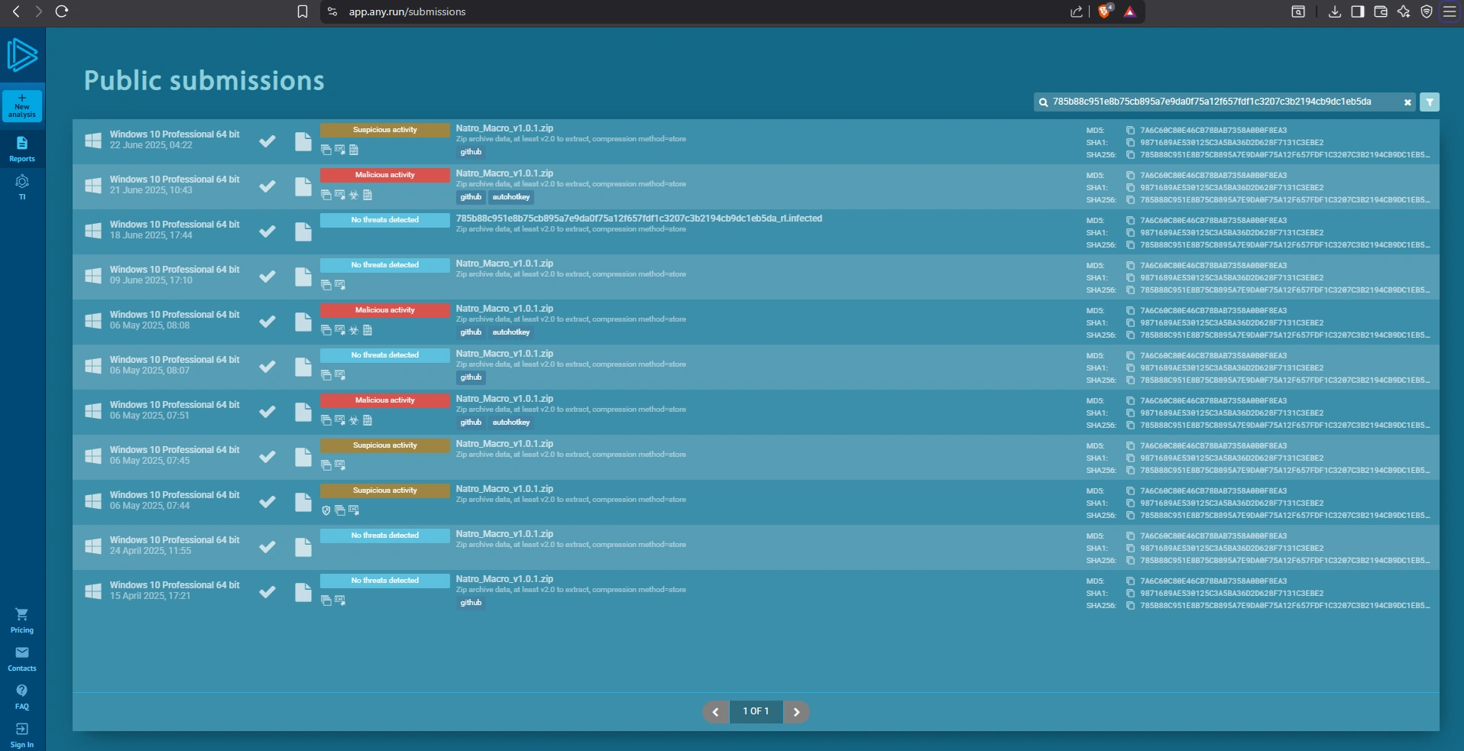
Task: Open the Leo AI assistant
Action: [1404, 11]
